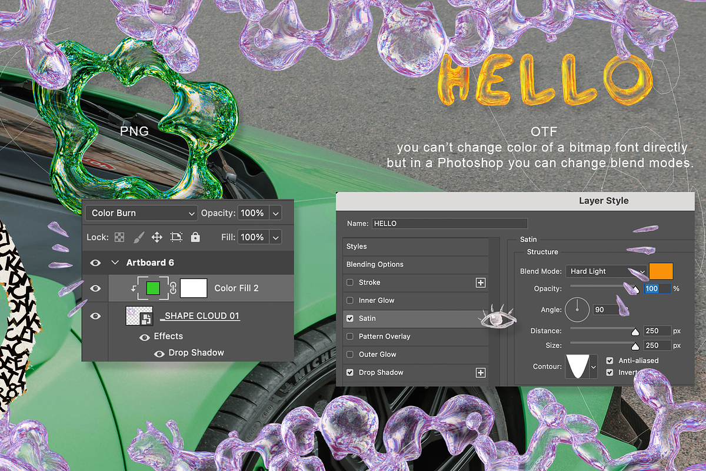
Task: Click the _SHAPE CLOUD 01 layer name
Action: [200, 316]
